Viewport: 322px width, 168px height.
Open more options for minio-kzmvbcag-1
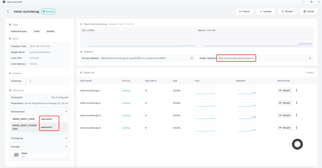click(297, 90)
